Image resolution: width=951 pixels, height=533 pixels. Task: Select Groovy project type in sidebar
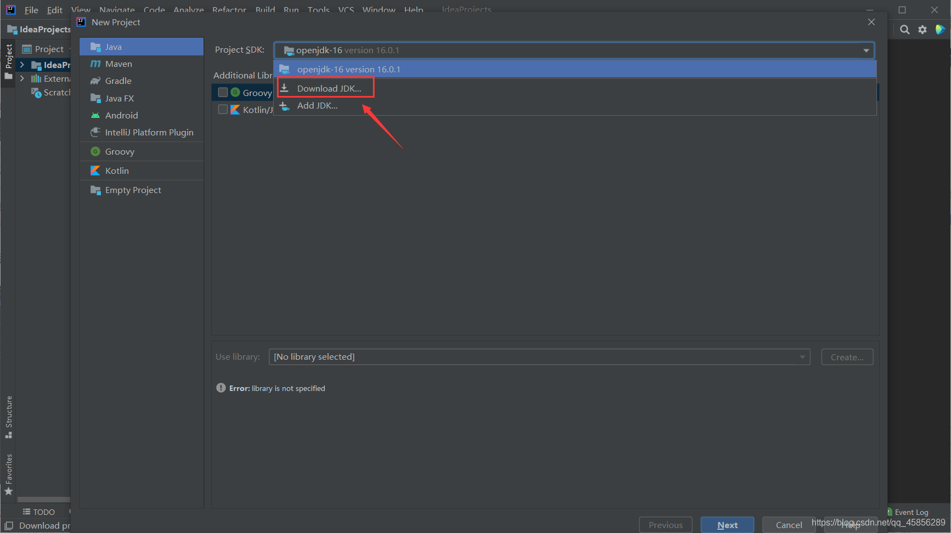pyautogui.click(x=141, y=151)
